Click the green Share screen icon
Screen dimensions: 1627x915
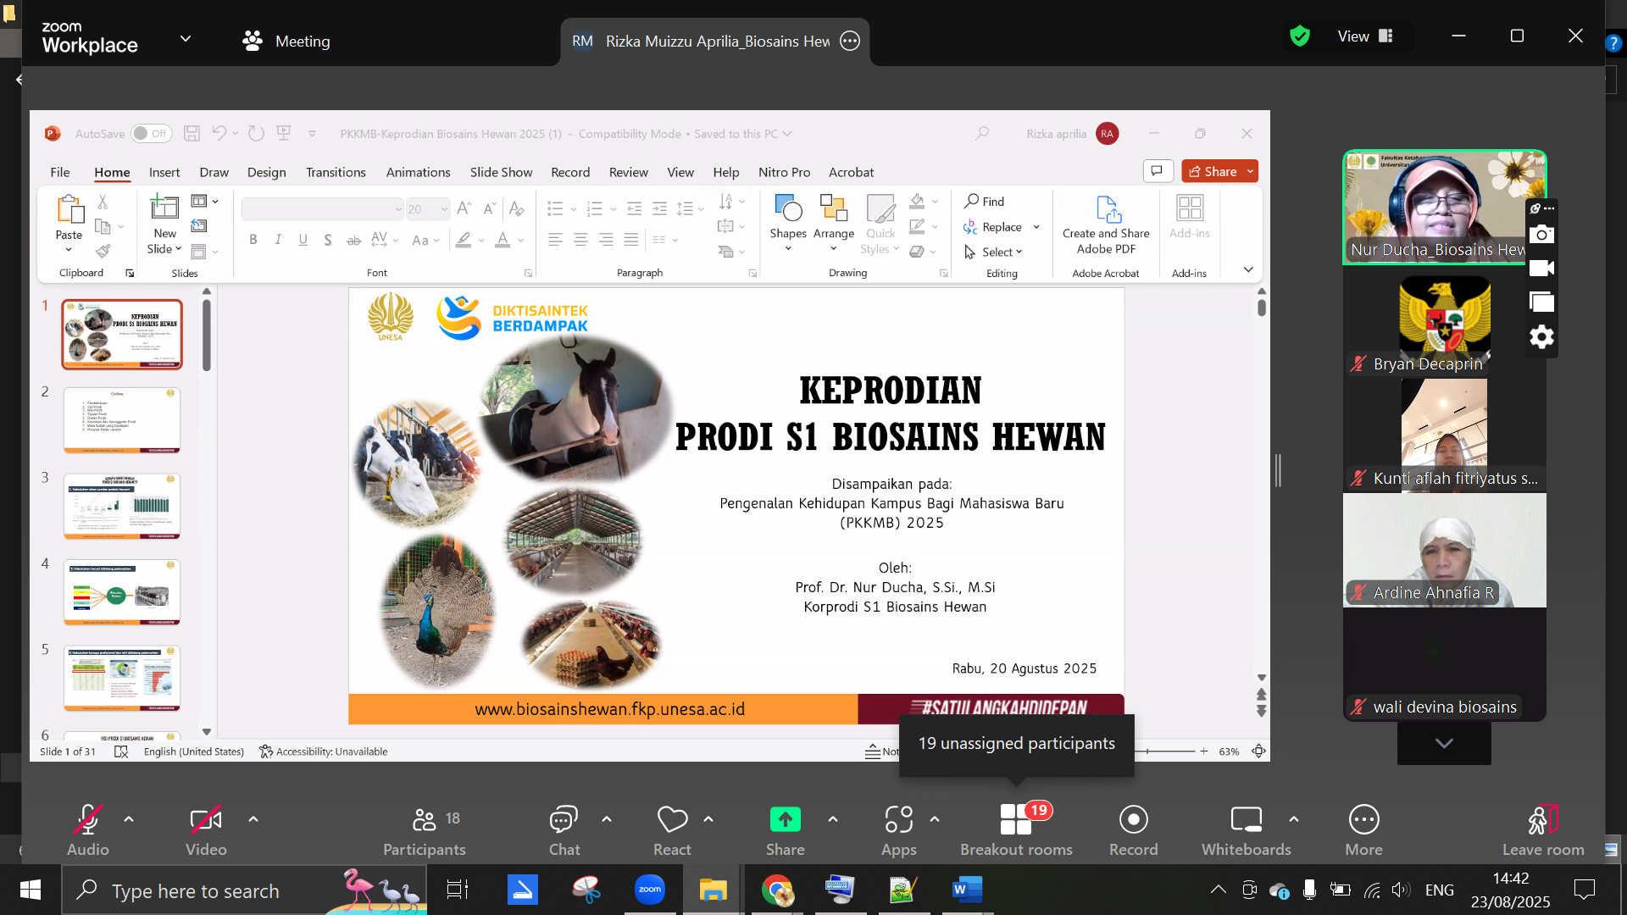tap(785, 819)
